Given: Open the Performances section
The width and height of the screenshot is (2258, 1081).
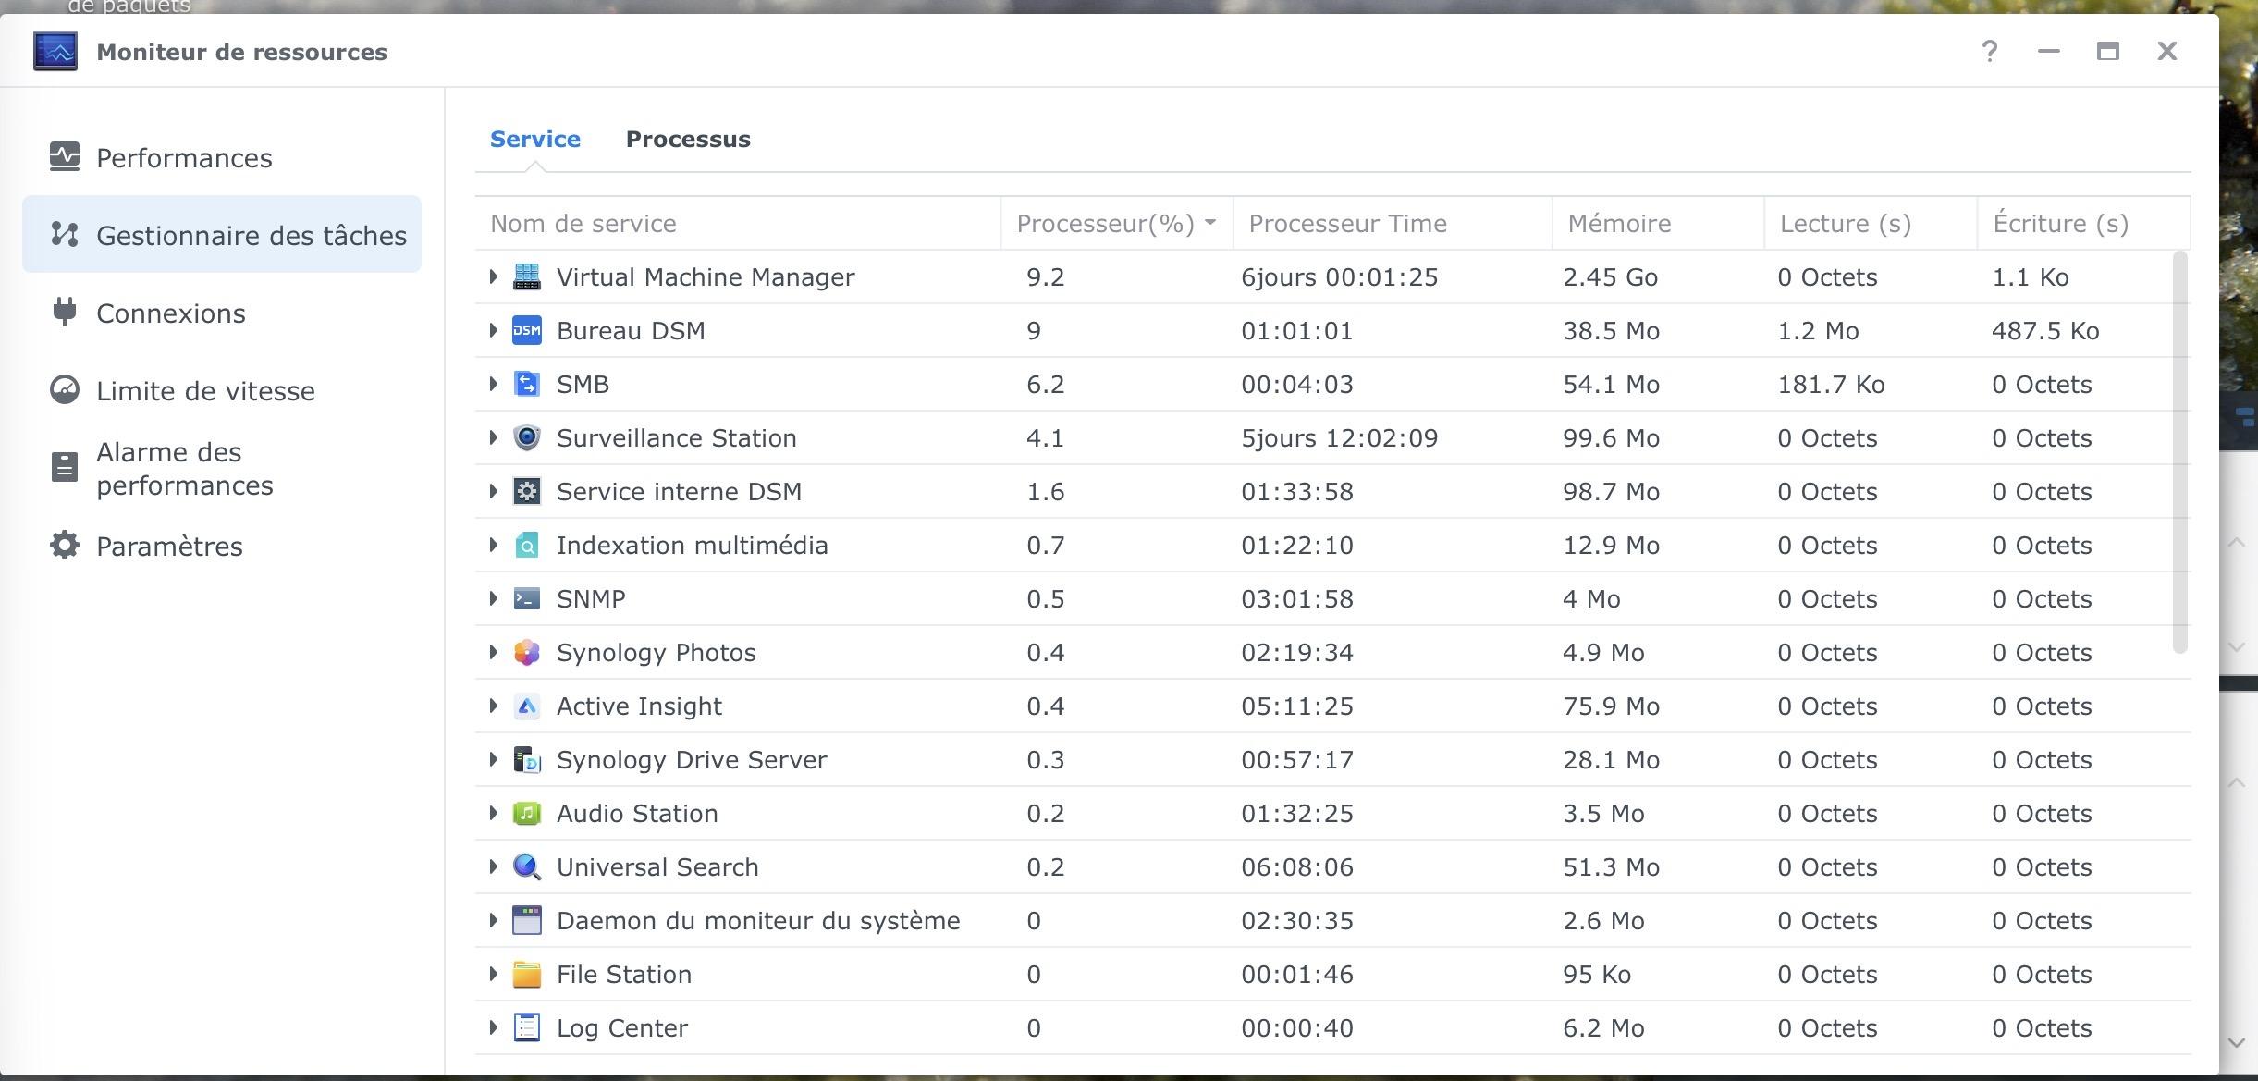Looking at the screenshot, I should (222, 157).
